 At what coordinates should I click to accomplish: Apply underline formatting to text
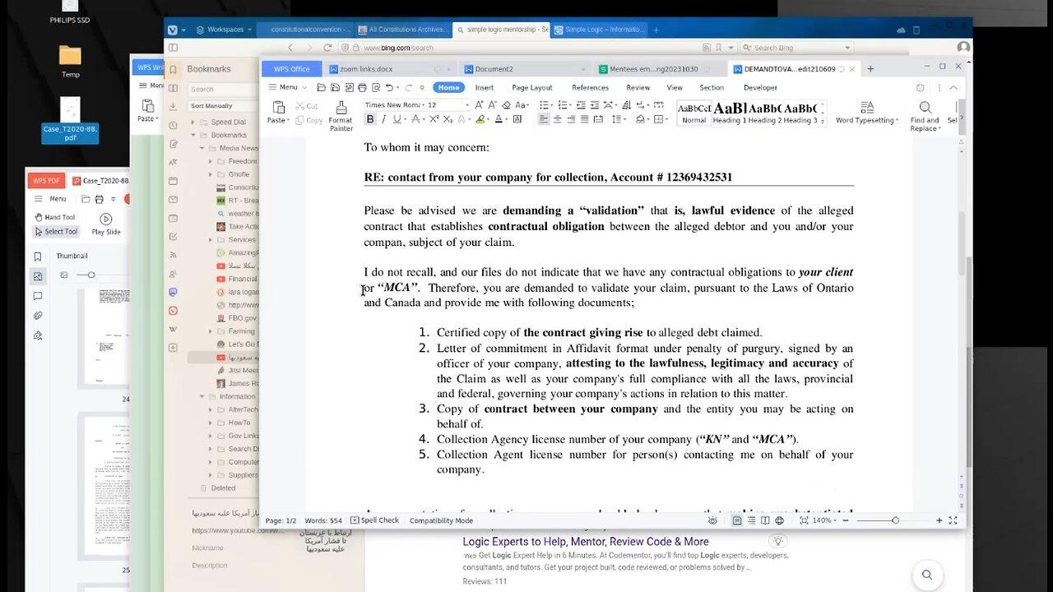[397, 119]
